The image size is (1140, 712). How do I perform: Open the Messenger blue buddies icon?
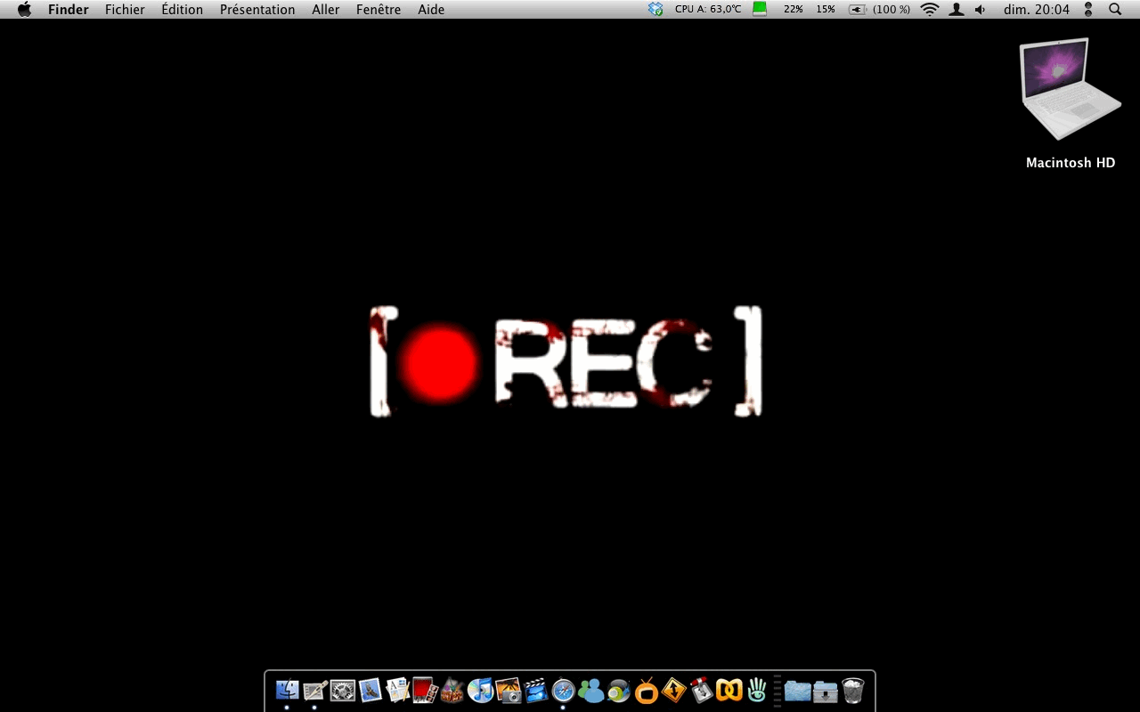(x=590, y=690)
